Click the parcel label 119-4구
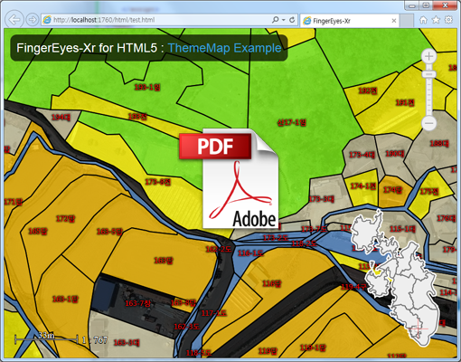This screenshot has width=461, height=362. click(x=353, y=287)
